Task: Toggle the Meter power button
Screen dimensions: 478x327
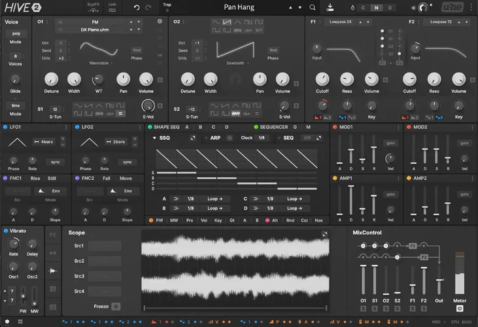Action: pos(459,308)
